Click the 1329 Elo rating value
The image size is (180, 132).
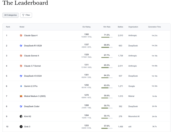[x=86, y=54]
